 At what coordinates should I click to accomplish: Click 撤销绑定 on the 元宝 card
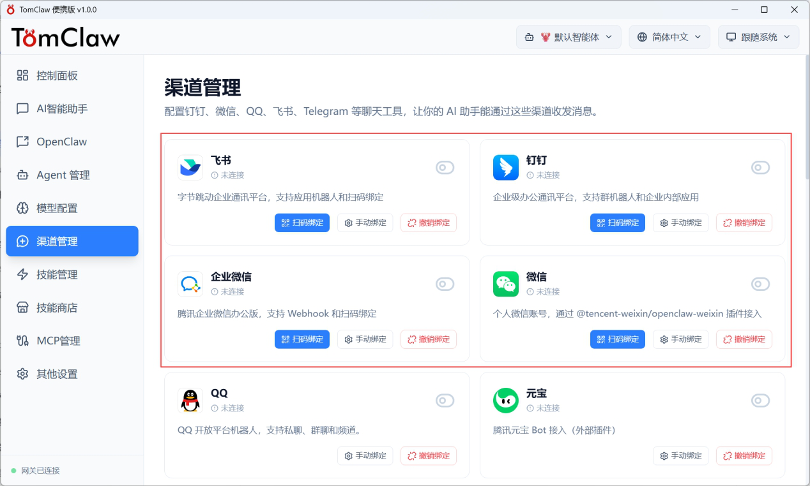tap(744, 456)
